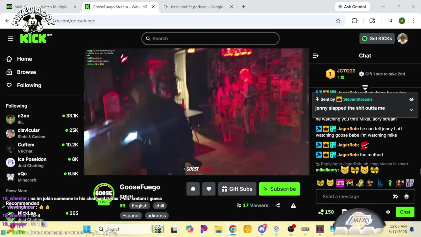Screen dimensions: 421x237
Task: Open OBS Studio from taskbar
Action: click(x=291, y=229)
